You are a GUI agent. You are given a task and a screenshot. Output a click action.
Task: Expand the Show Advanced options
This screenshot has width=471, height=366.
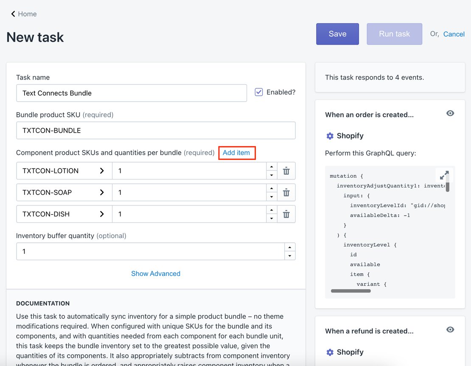[x=156, y=274]
